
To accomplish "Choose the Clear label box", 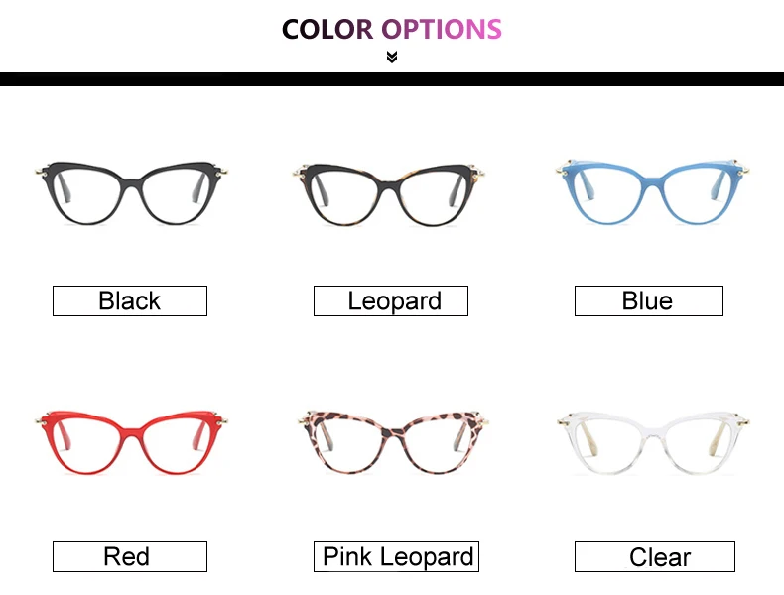I will 655,556.
